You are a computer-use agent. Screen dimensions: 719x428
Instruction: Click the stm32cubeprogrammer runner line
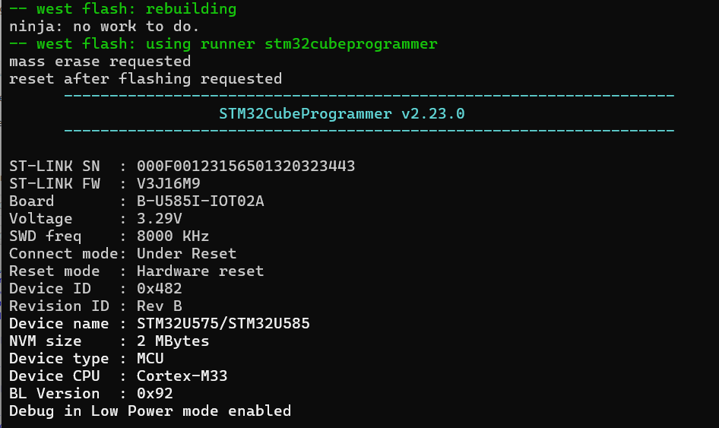coord(223,44)
